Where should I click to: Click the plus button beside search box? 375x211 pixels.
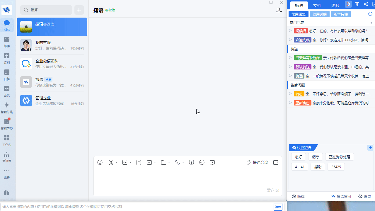pos(79,10)
